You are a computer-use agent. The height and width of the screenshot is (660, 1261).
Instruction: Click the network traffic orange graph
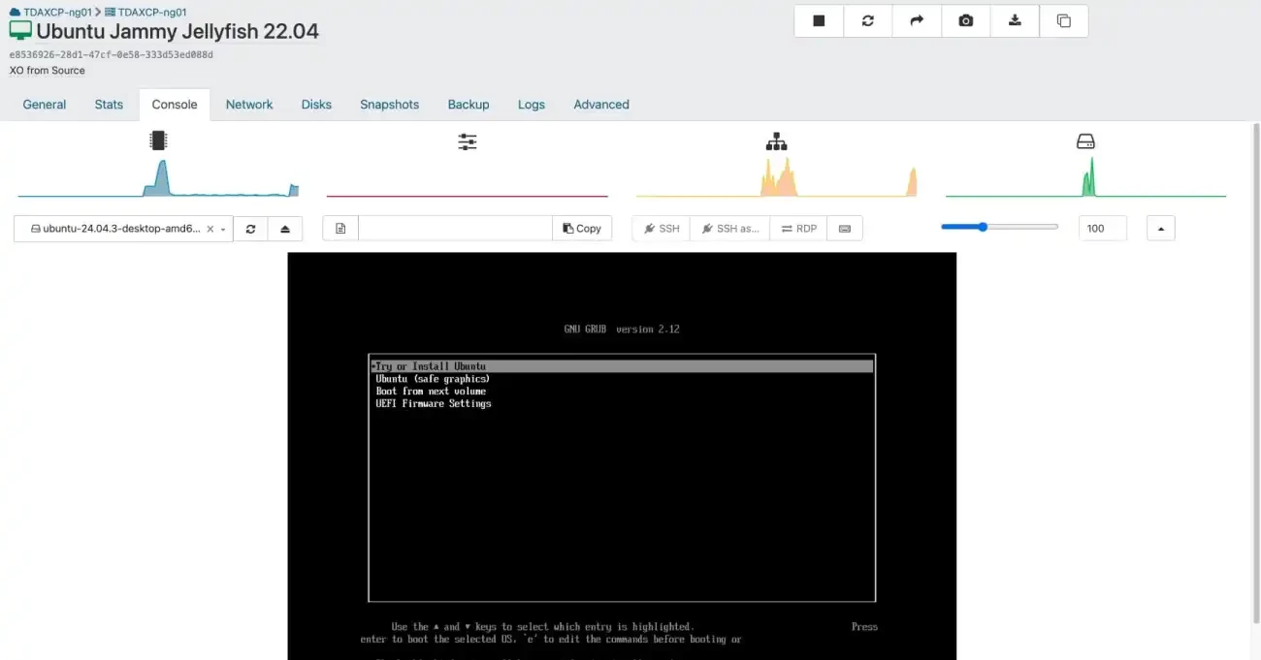pos(776,178)
